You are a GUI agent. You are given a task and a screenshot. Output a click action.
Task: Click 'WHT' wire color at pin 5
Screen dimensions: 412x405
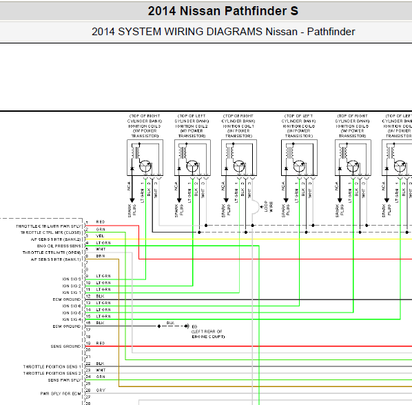pyautogui.click(x=101, y=249)
